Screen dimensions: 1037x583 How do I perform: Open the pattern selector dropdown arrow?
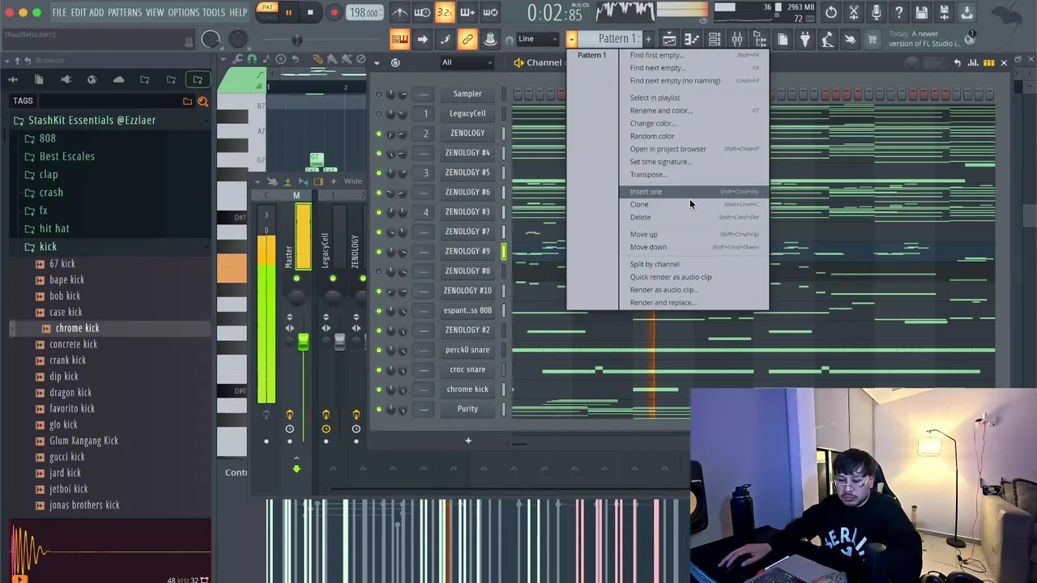pos(571,39)
